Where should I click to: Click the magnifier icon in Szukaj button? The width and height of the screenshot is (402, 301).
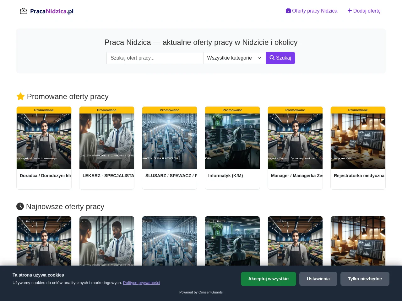pyautogui.click(x=272, y=58)
